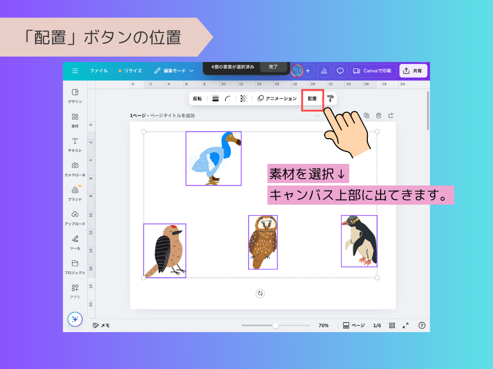Click the リサイズ menu item
This screenshot has height=369, width=493.
tap(132, 70)
